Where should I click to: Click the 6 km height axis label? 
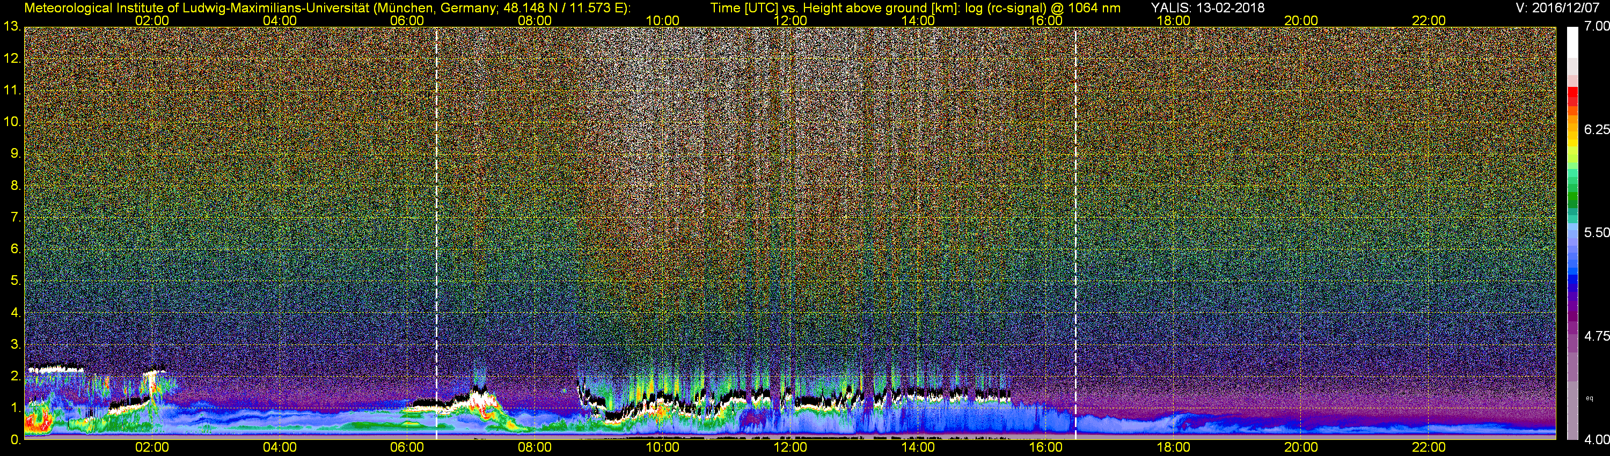click(x=15, y=248)
